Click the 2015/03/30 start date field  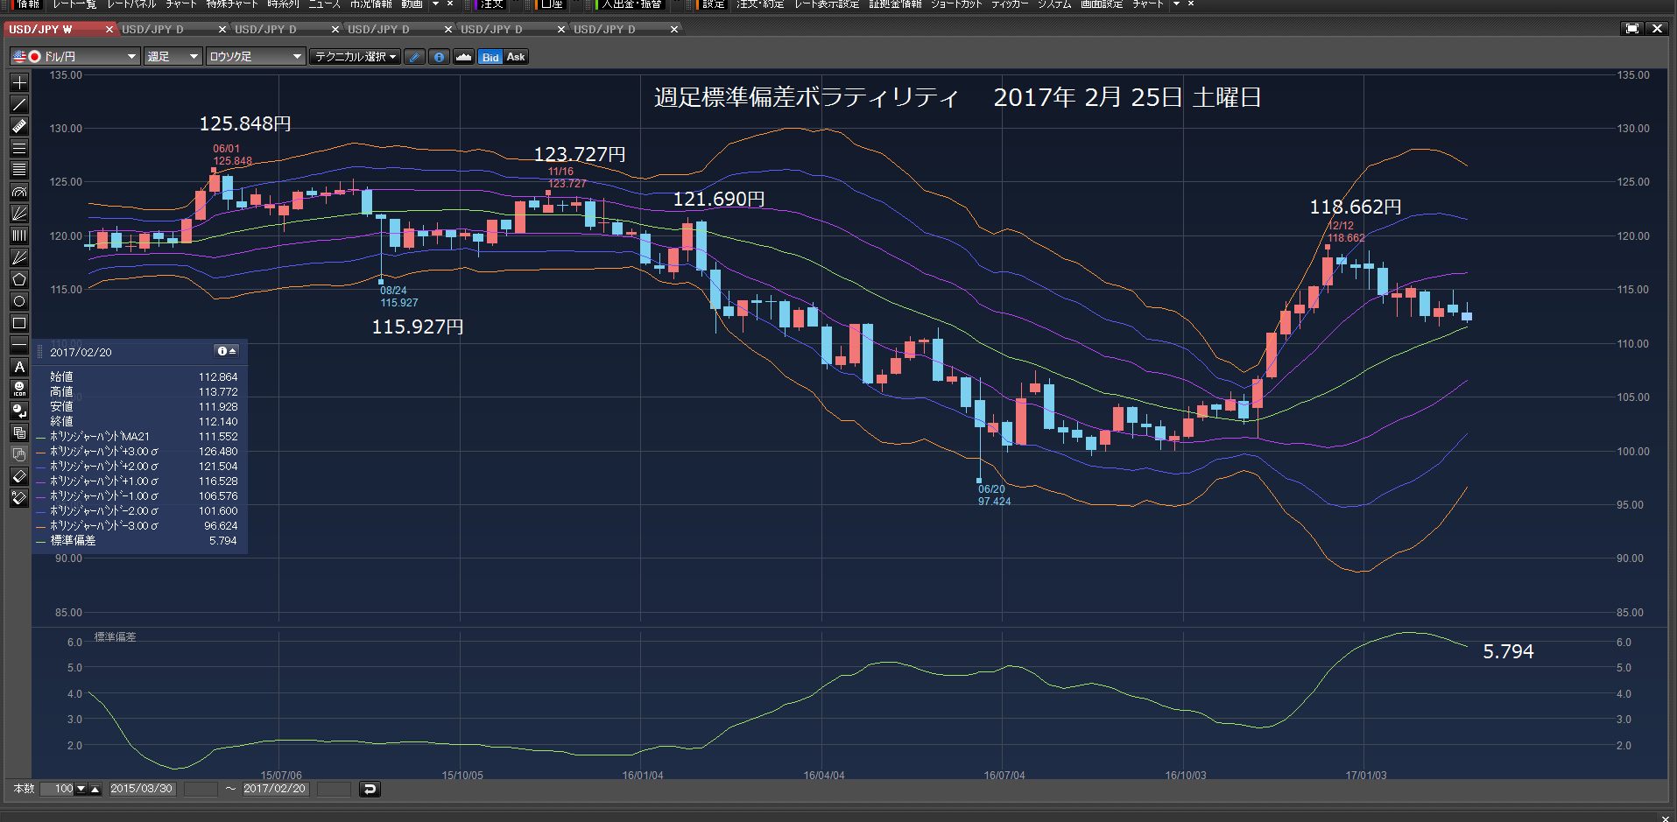[x=142, y=789]
